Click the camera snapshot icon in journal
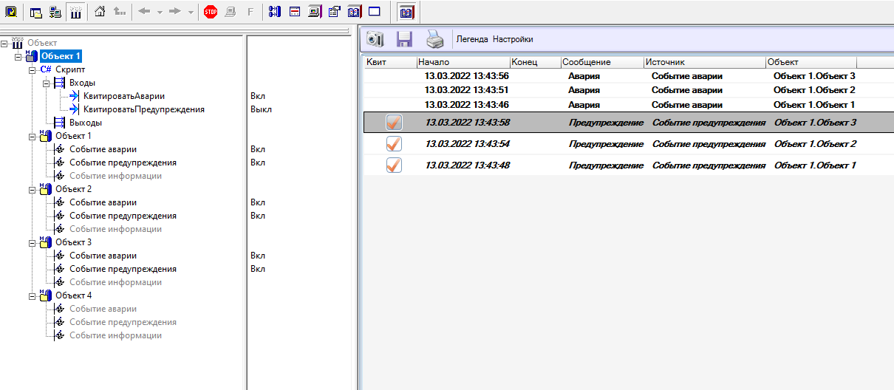Image resolution: width=894 pixels, height=390 pixels. pos(375,39)
